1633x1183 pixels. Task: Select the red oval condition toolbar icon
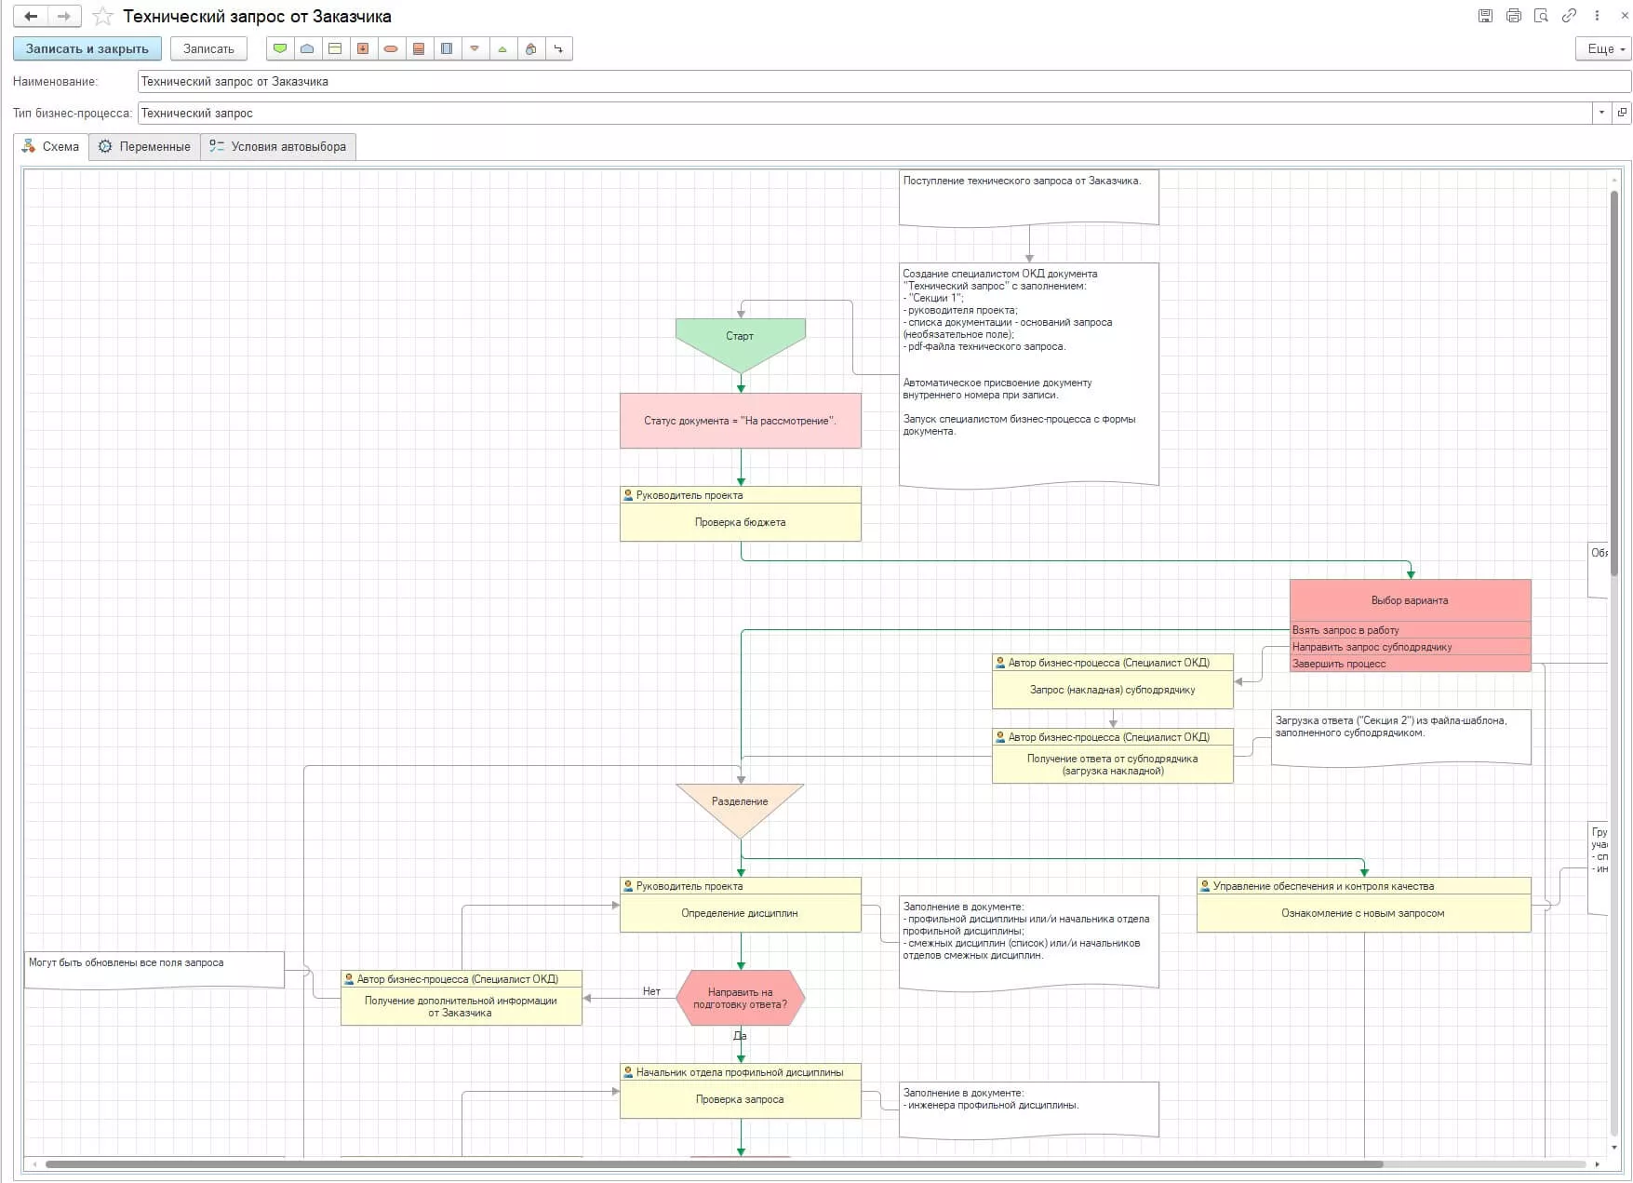(x=391, y=48)
